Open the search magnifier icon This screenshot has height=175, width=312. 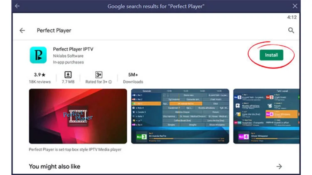291,30
